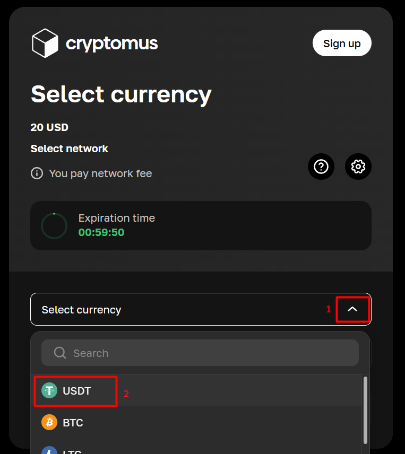This screenshot has height=454, width=405.
Task: Click the Cryptomus cube logo
Action: [x=45, y=43]
